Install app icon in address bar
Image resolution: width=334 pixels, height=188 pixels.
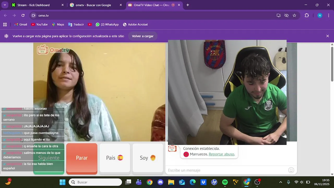tap(279, 15)
